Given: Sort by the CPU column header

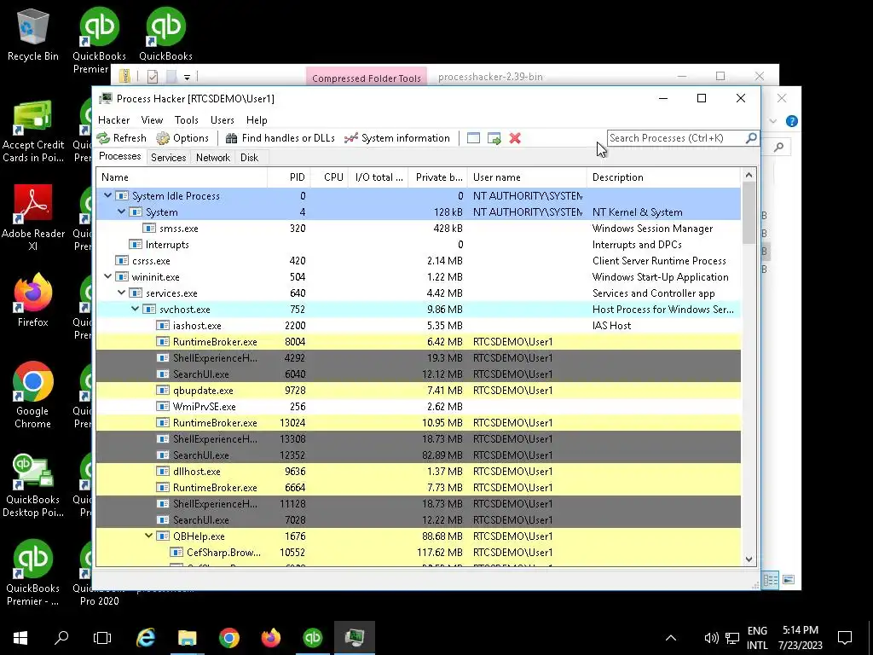Looking at the screenshot, I should click(x=329, y=177).
